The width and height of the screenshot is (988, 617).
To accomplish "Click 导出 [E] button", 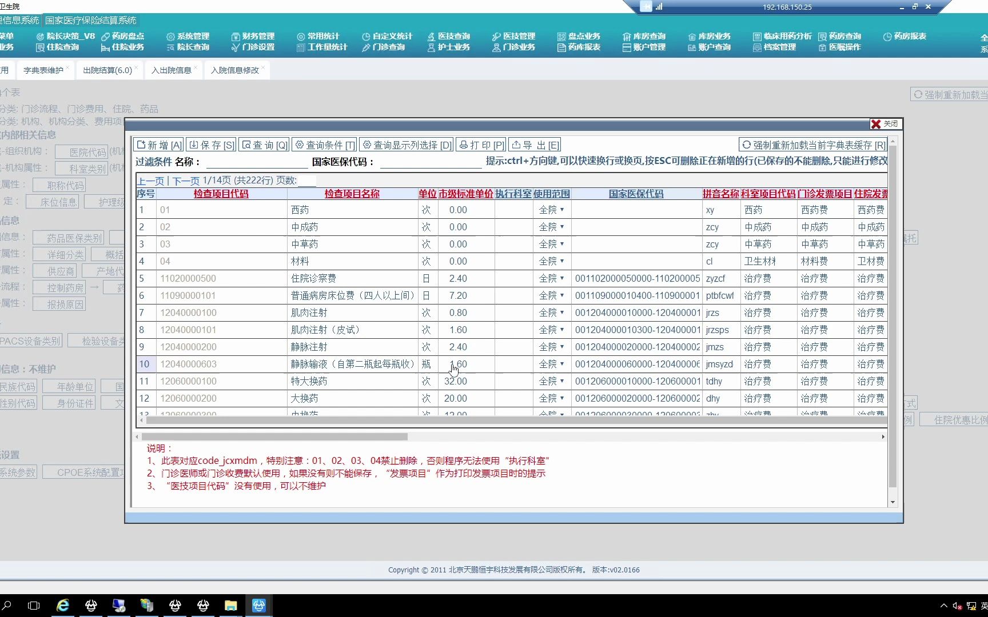I will [x=535, y=145].
